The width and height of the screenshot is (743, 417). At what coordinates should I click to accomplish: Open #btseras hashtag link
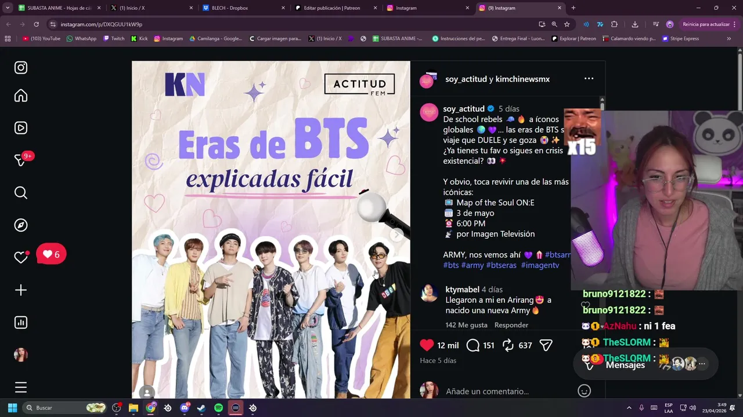501,265
